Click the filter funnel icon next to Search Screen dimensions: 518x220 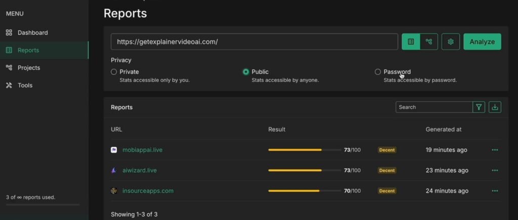479,107
